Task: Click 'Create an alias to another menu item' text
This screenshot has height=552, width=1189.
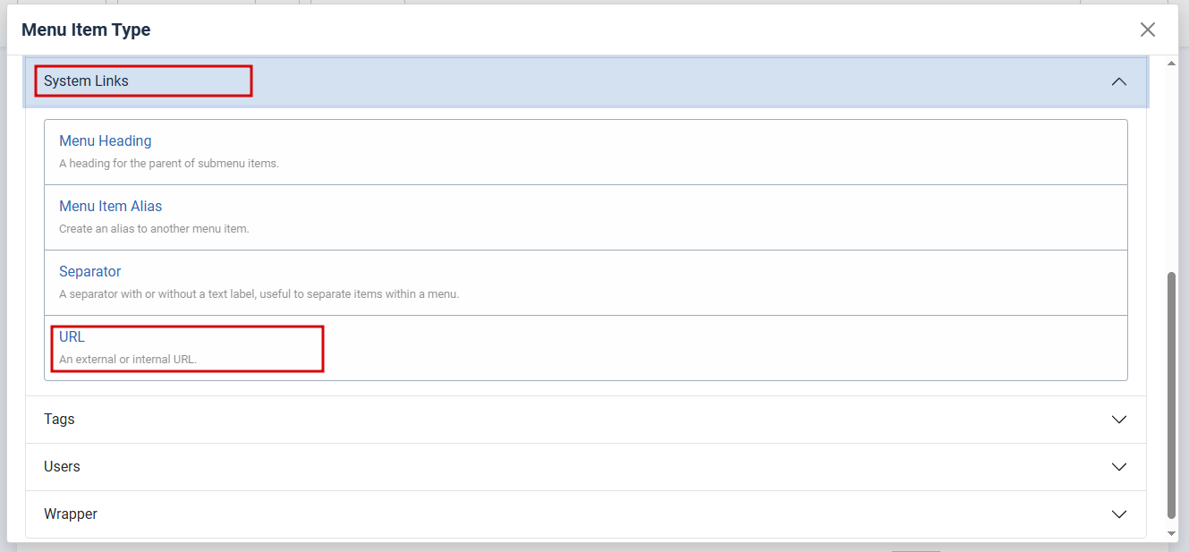Action: 154,229
